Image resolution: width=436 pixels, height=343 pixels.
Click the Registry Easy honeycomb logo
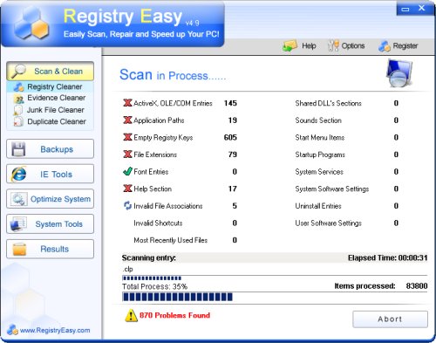click(x=31, y=24)
